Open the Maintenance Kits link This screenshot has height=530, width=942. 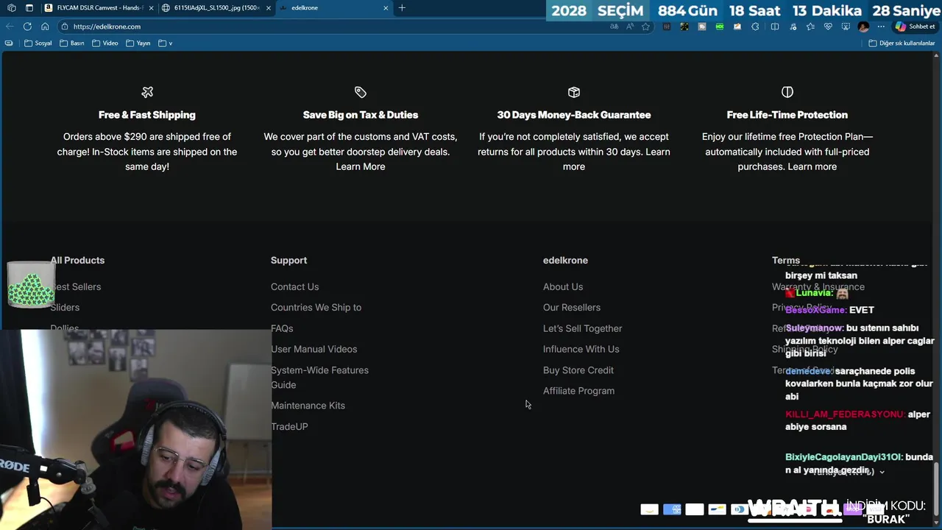point(308,406)
